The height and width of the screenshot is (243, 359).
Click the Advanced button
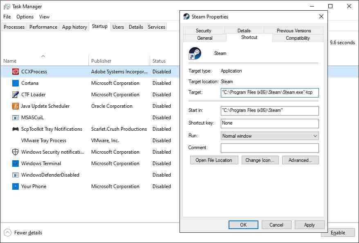300,160
